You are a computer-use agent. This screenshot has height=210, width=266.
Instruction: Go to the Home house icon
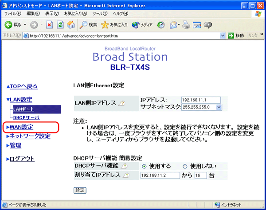(x=71, y=25)
